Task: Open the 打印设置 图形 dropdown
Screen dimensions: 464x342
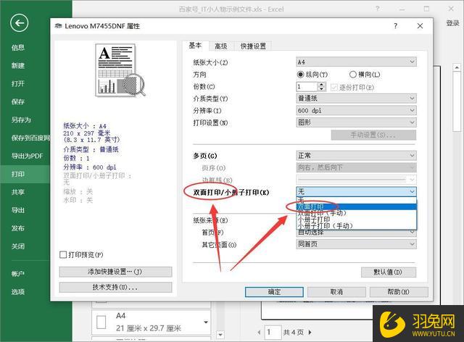Action: pos(356,122)
